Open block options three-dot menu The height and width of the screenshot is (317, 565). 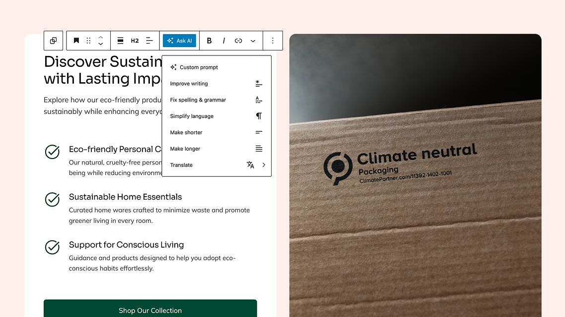[x=273, y=41]
